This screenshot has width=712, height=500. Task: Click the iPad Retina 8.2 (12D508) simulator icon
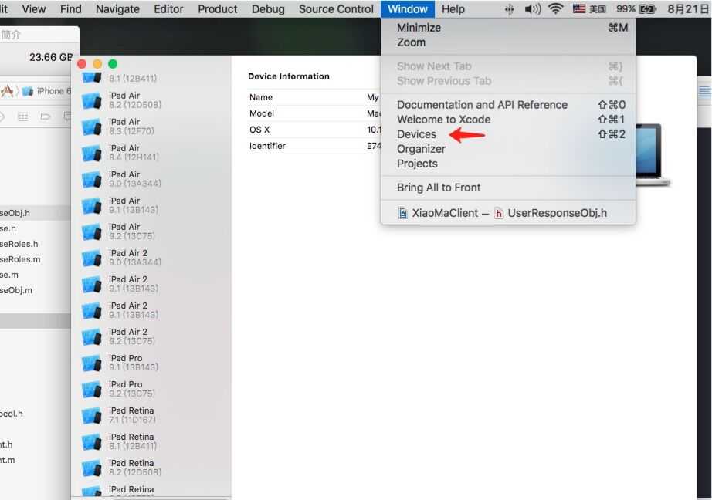click(92, 468)
